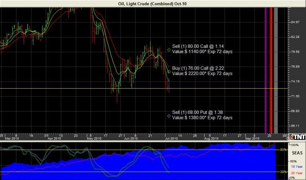Click the 80% indicator scale label

click(283, 150)
